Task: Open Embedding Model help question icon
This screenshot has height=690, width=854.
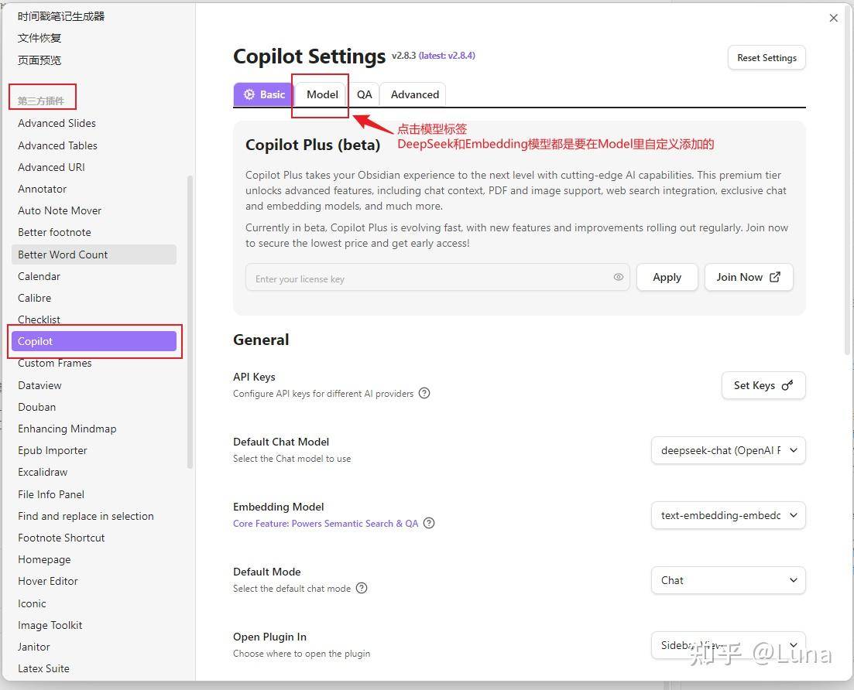Action: click(x=429, y=523)
